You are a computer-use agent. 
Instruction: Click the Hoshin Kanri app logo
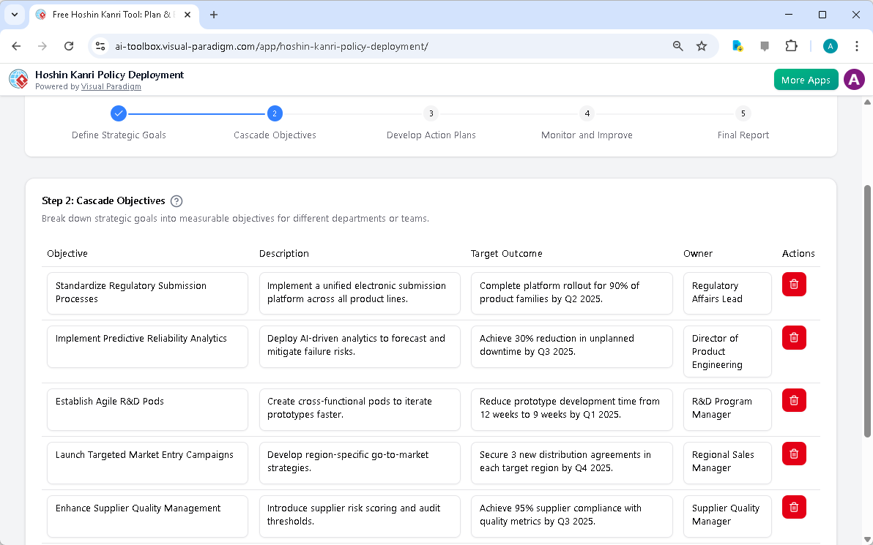click(18, 79)
